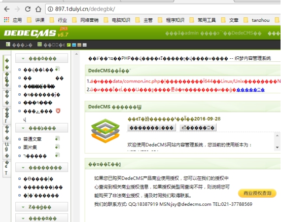Open the 电脑知识 bookmark folder

tap(117, 20)
